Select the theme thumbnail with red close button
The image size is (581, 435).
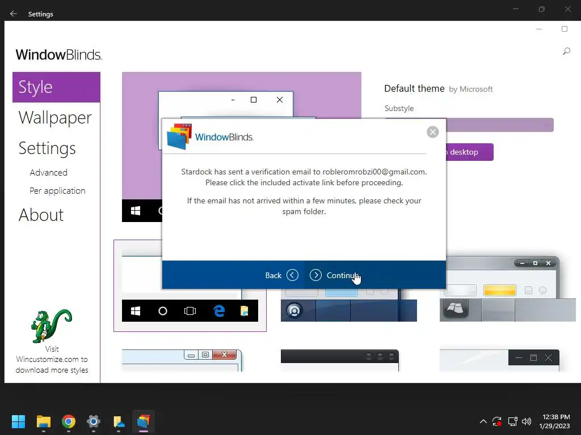point(182,360)
